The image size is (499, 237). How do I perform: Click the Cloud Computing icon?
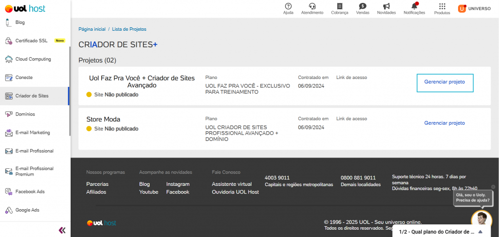(9, 59)
